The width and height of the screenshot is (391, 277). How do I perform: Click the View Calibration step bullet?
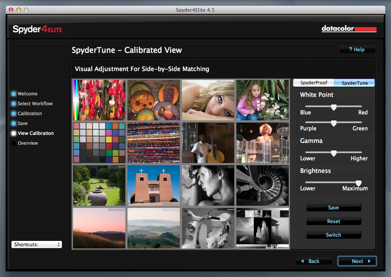tap(14, 133)
